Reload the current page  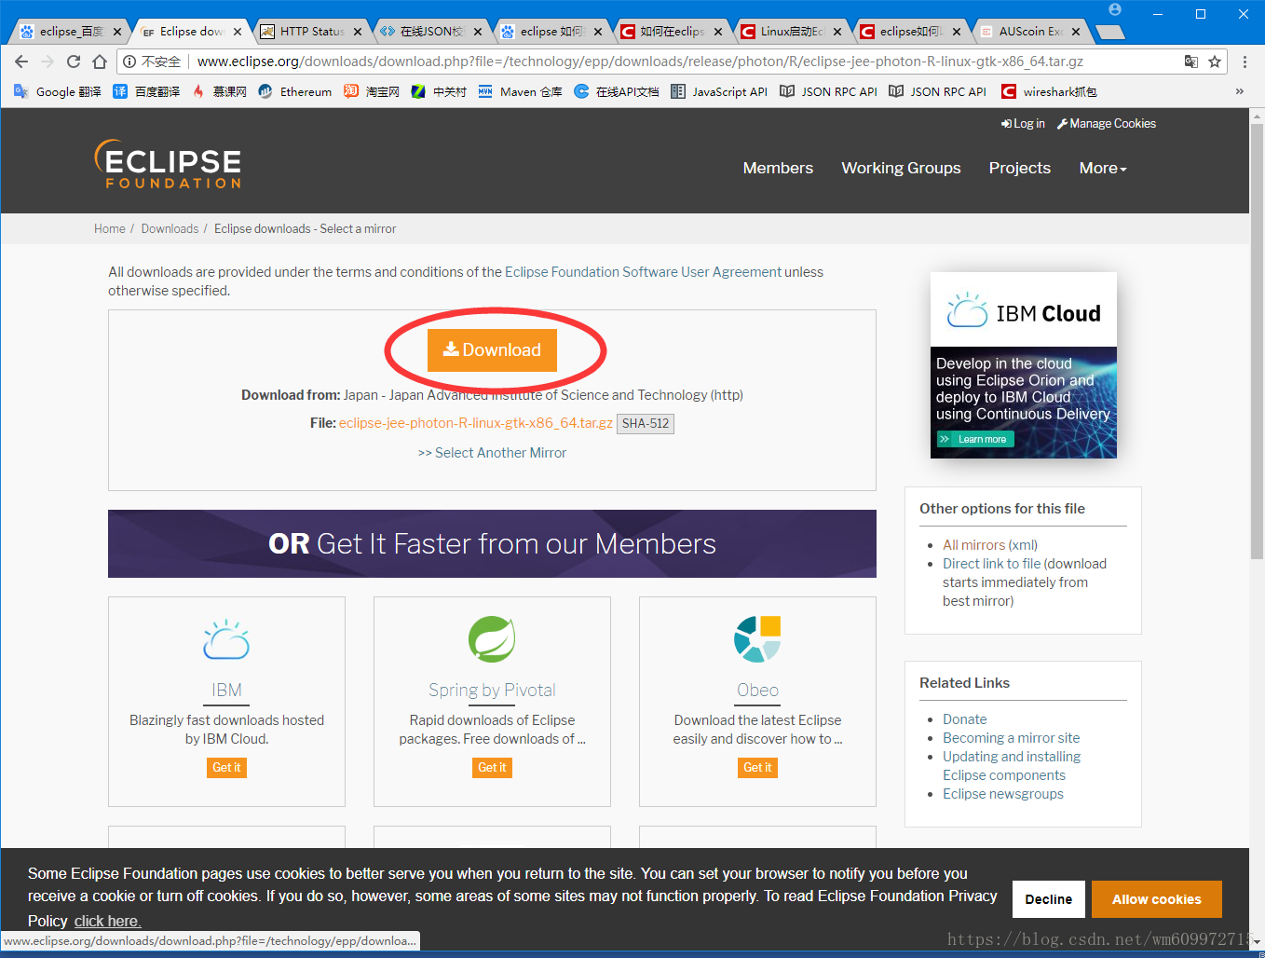(x=73, y=60)
